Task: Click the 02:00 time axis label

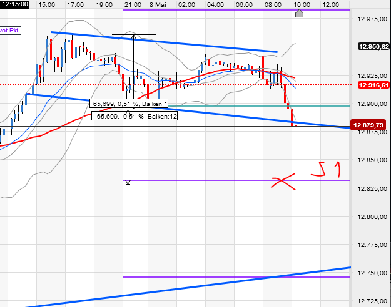Action: pos(187,5)
